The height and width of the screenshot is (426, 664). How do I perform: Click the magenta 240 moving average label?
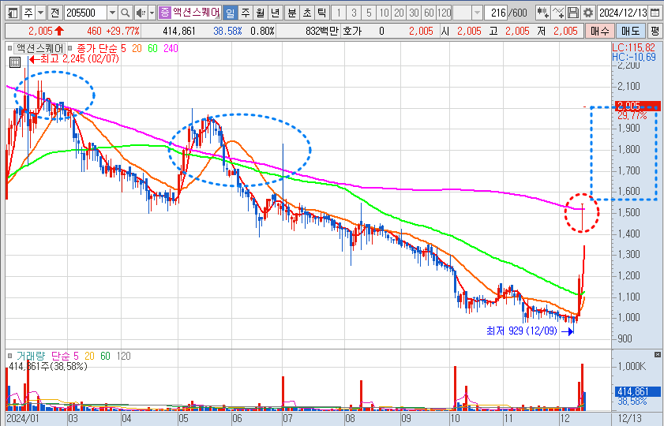pos(171,49)
